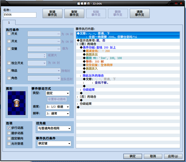Select event page tab 1
Viewport: 186px width, 162px height.
click(9, 23)
